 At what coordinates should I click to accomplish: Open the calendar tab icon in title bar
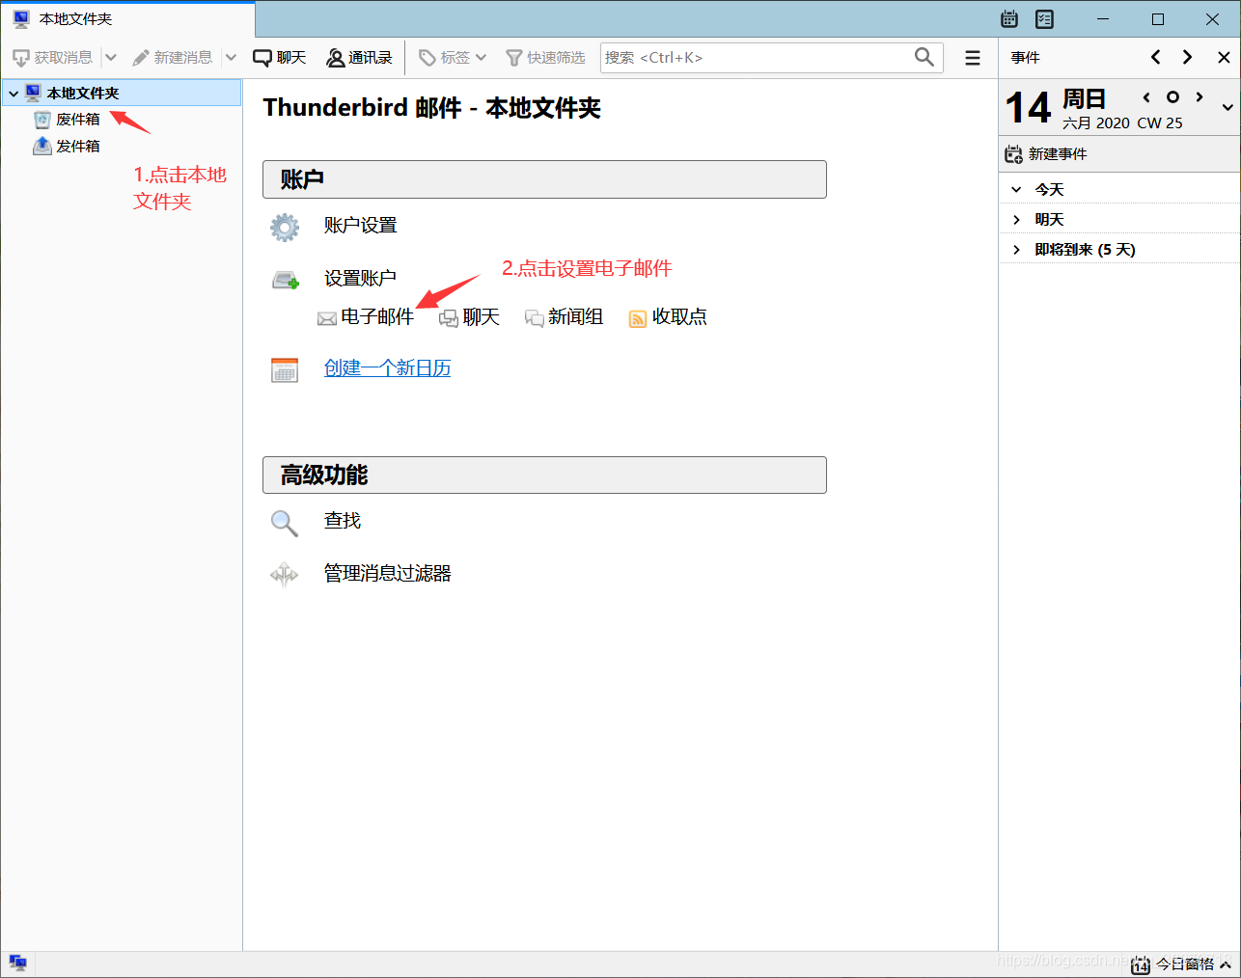click(1009, 18)
